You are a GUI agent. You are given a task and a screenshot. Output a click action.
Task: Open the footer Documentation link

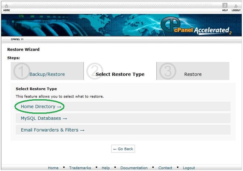pos(134,168)
